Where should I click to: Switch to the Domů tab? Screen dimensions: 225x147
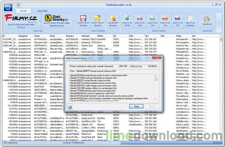[23, 11]
